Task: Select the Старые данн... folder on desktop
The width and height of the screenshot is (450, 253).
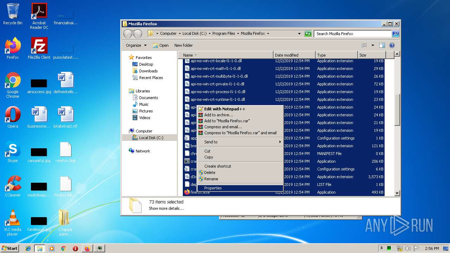Action: tap(65, 223)
